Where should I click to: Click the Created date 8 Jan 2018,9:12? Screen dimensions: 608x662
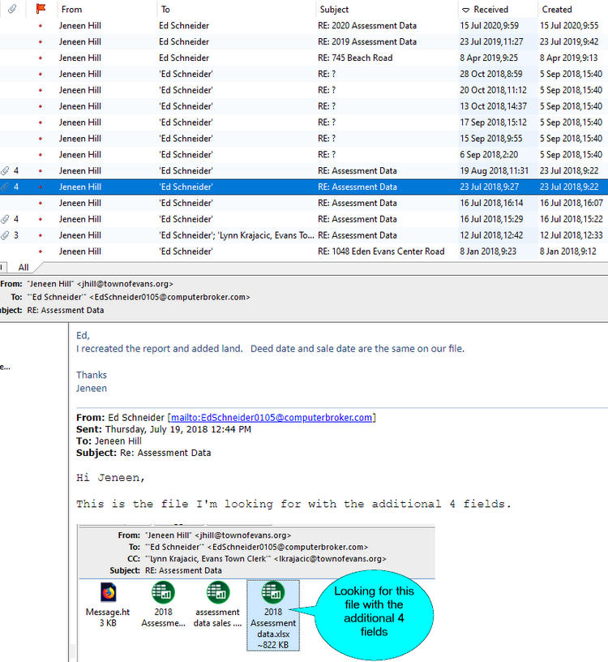click(568, 251)
